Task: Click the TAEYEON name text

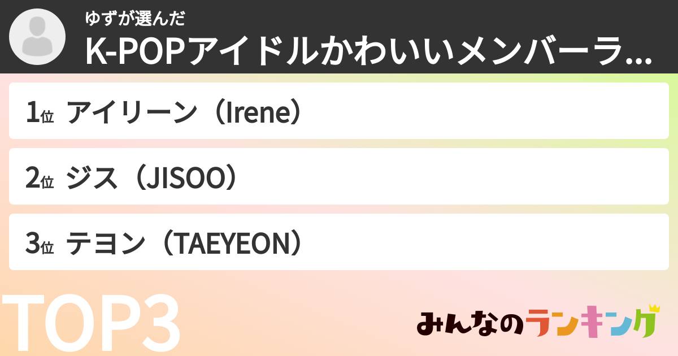Action: click(x=231, y=244)
